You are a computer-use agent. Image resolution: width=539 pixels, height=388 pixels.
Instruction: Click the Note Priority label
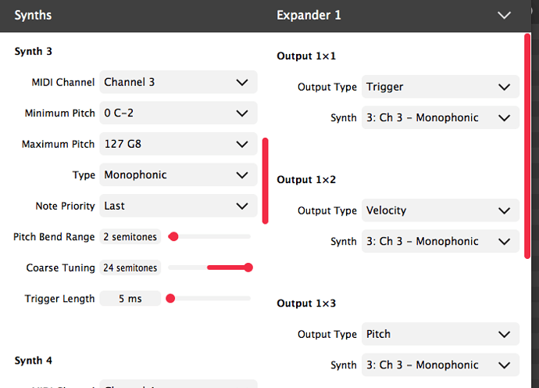click(x=66, y=206)
